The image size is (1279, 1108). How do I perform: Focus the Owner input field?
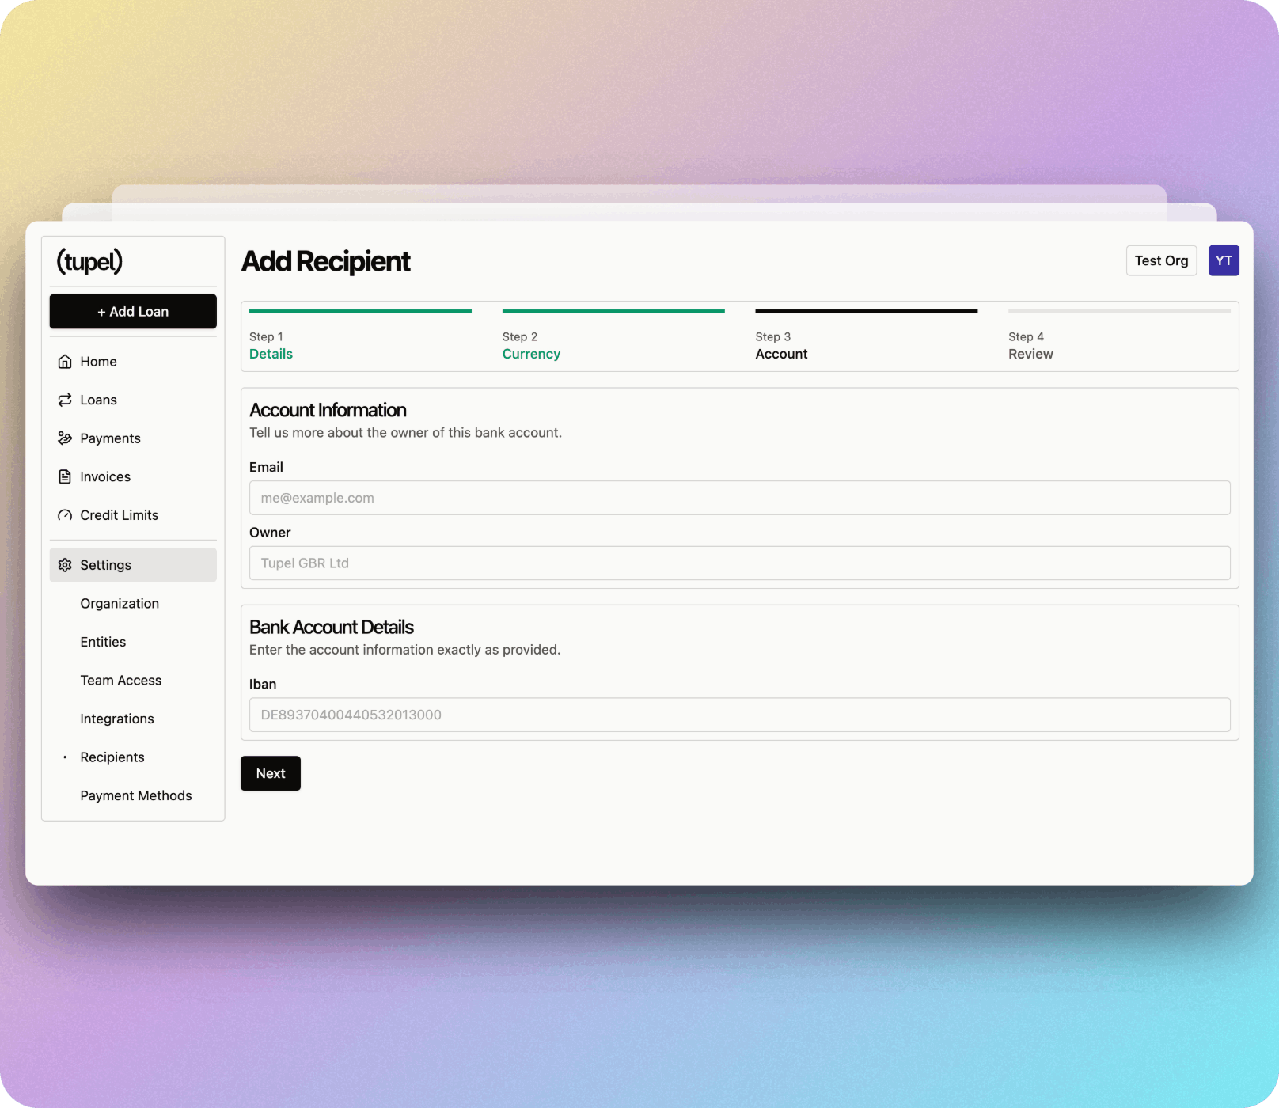point(739,563)
